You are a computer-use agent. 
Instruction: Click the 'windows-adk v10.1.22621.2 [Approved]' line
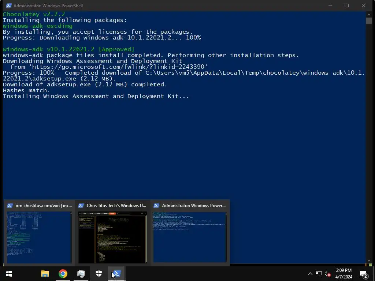(68, 49)
